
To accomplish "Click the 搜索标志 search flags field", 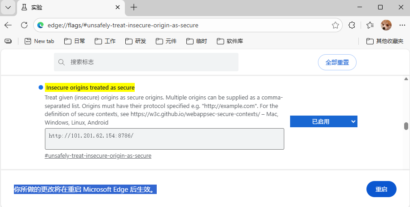I will click(146, 62).
